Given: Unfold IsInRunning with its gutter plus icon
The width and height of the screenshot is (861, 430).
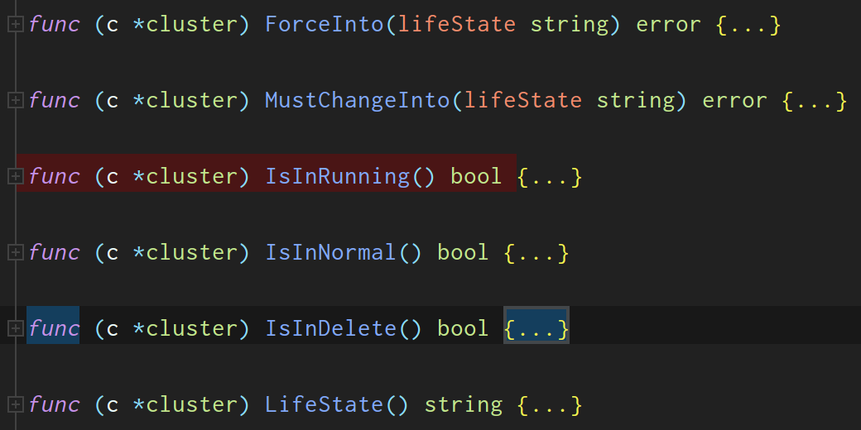Looking at the screenshot, I should point(15,177).
